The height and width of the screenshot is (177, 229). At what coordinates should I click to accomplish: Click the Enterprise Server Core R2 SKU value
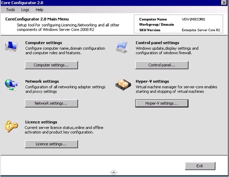pyautogui.click(x=201, y=30)
